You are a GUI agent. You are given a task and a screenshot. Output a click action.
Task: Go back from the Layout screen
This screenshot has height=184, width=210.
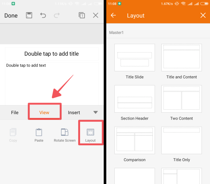pyautogui.click(x=113, y=15)
